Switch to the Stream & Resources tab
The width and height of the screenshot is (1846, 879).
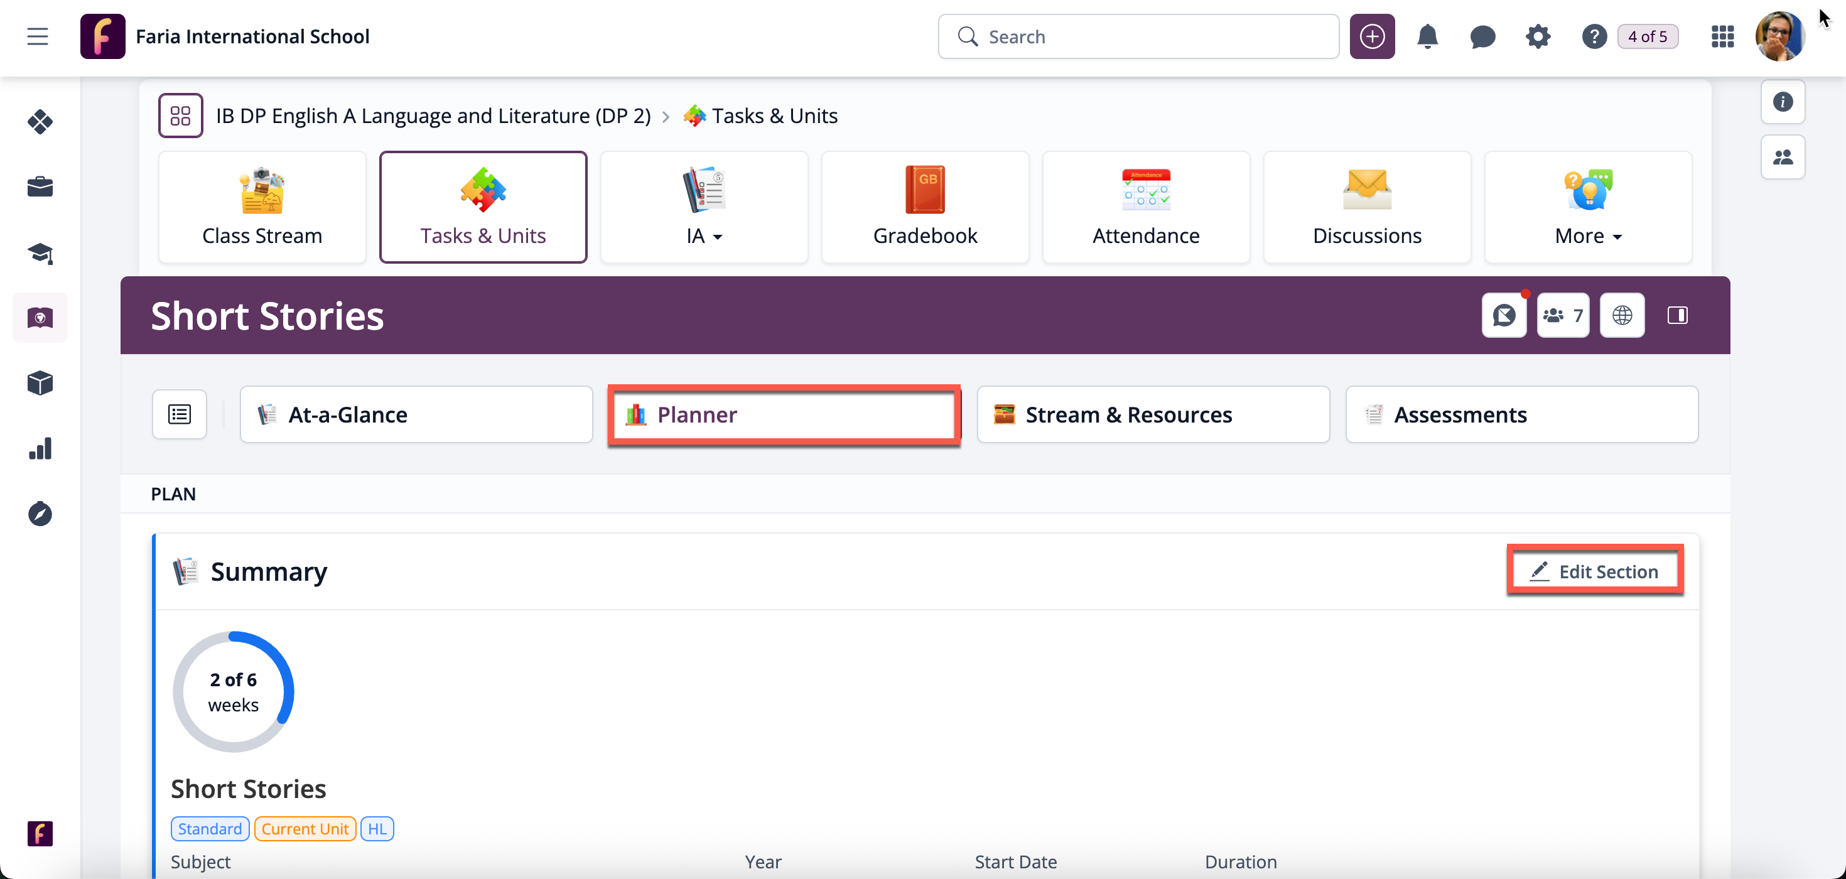[1152, 415]
